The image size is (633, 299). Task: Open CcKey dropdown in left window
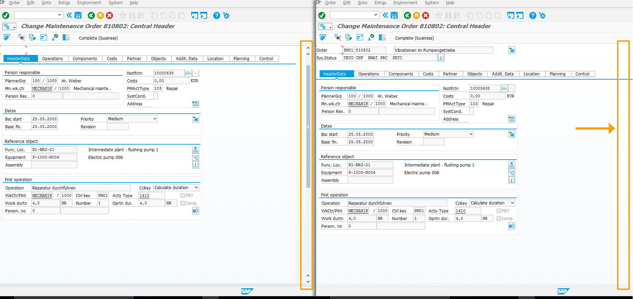pyautogui.click(x=196, y=188)
